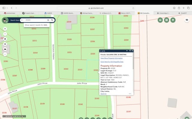Open the green layers stack button
The image size is (192, 119).
click(x=173, y=20)
